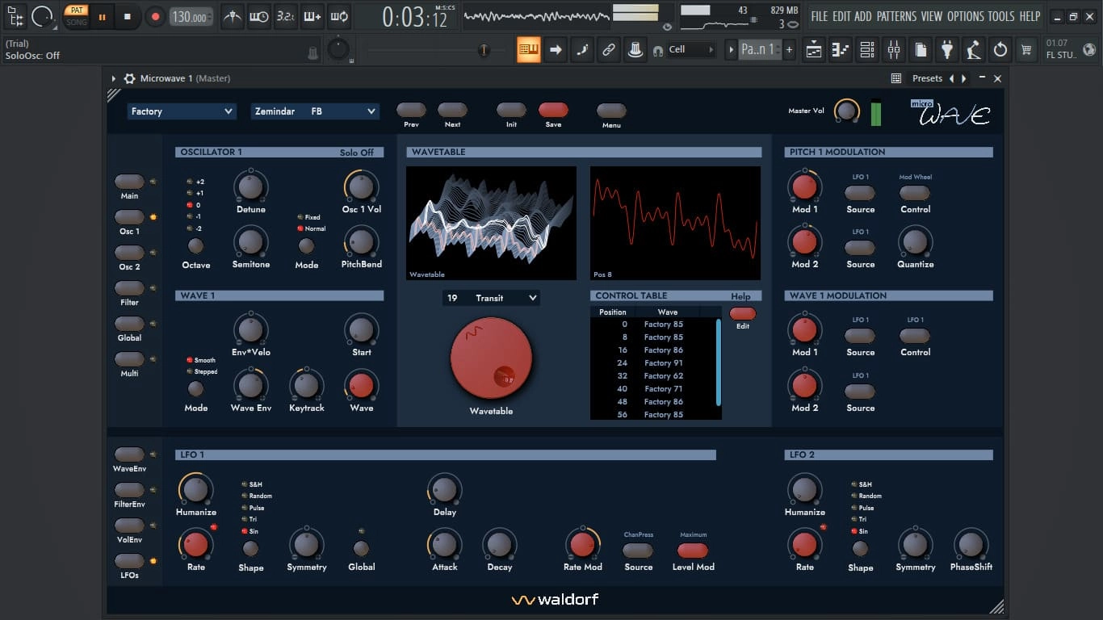Click the Init button
Image resolution: width=1103 pixels, height=620 pixels.
[x=511, y=110]
